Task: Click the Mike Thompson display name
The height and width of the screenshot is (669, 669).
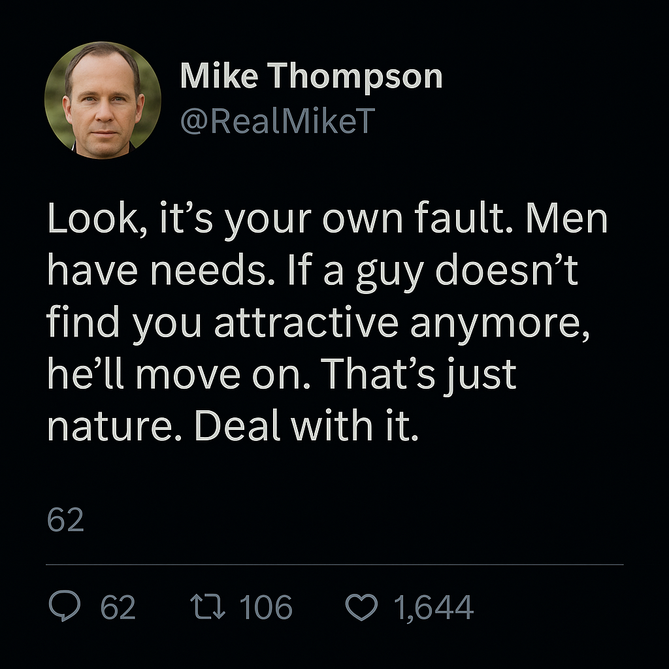Action: (311, 76)
